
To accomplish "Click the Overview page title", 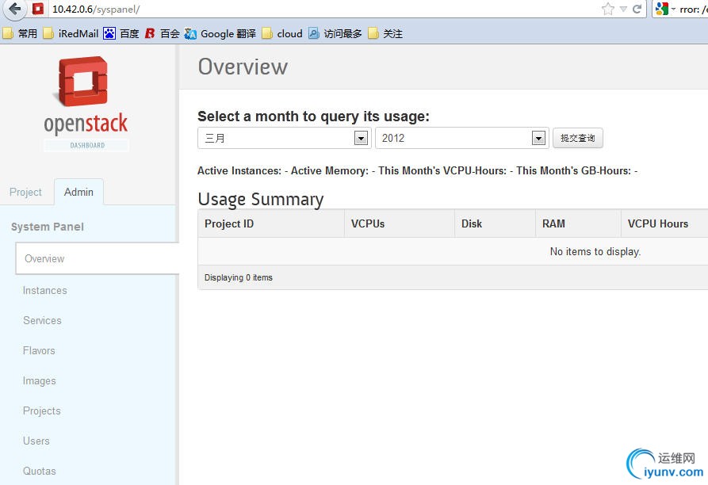I will tap(243, 67).
